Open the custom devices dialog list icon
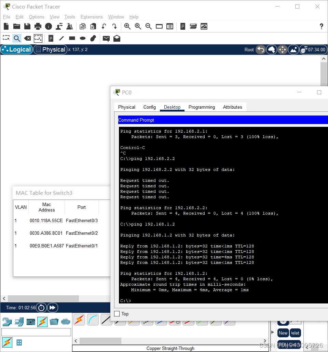Screen dimensions: 328x352 coord(170,27)
